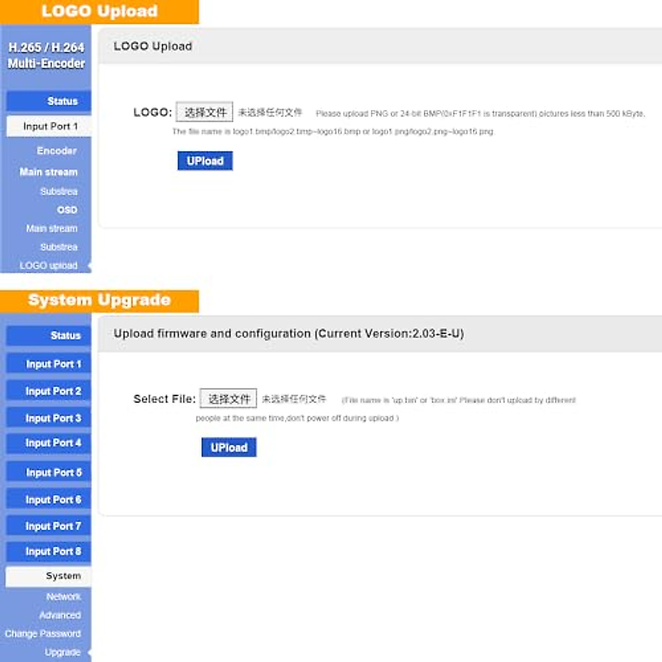Viewport: 662px width, 662px height.
Task: Go to Advanced settings
Action: pos(60,615)
